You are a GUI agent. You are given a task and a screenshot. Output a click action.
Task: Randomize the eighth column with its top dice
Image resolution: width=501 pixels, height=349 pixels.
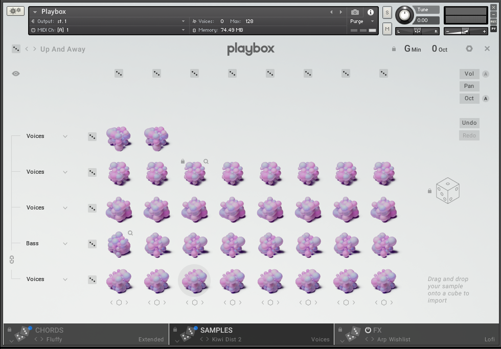click(383, 74)
